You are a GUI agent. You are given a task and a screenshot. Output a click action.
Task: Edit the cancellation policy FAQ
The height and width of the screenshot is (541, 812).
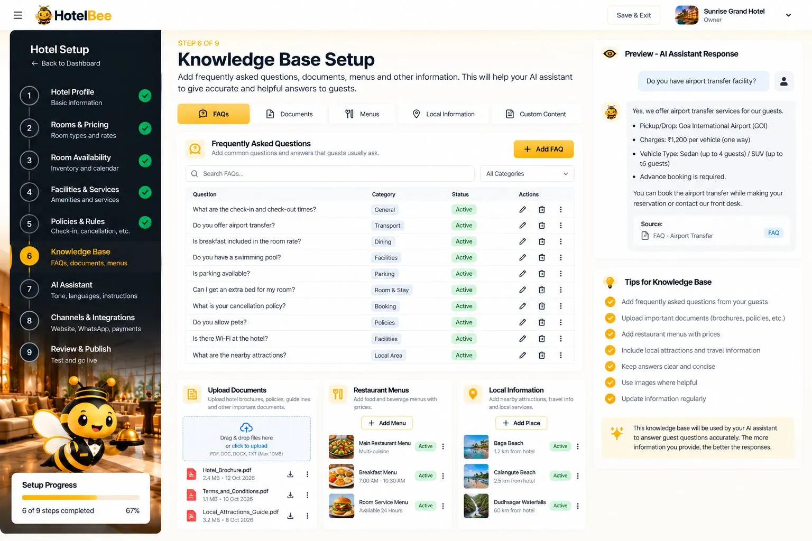coord(522,306)
